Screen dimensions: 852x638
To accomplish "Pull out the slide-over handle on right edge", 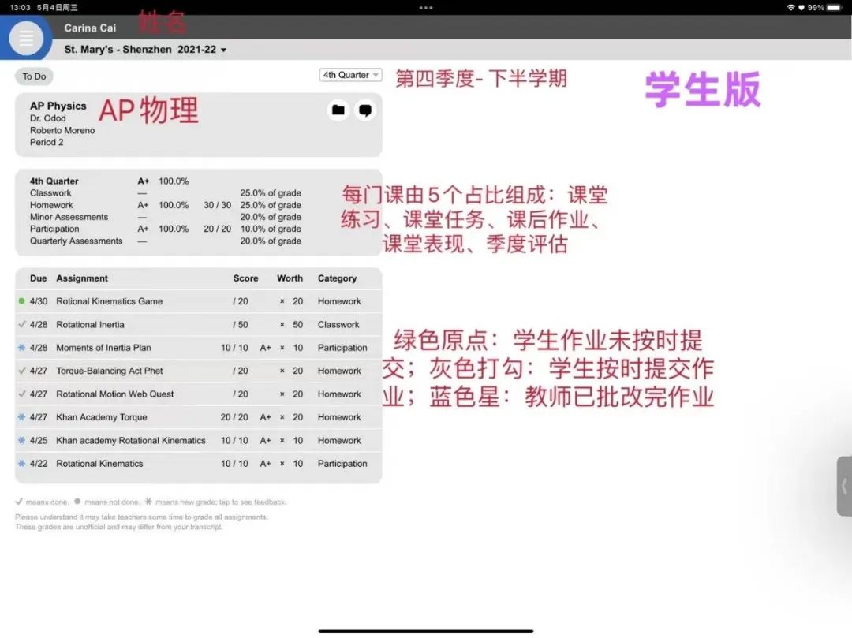I will (x=844, y=486).
